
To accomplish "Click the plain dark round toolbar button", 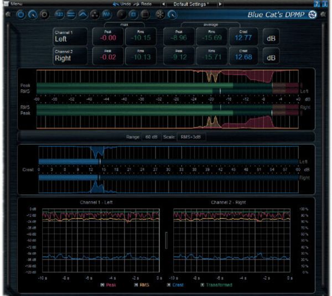I will coord(122,14).
